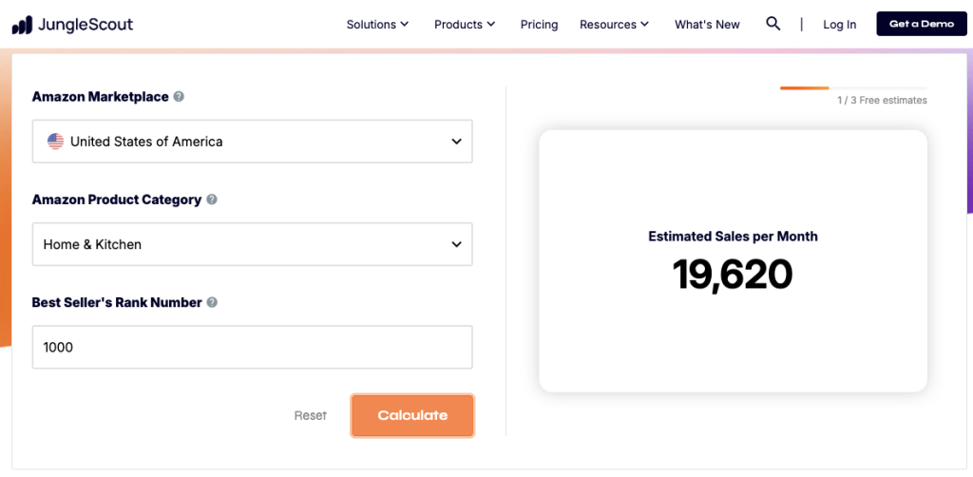The width and height of the screenshot is (973, 477).
Task: Click help icon beside Amazon Marketplace
Action: (x=179, y=97)
